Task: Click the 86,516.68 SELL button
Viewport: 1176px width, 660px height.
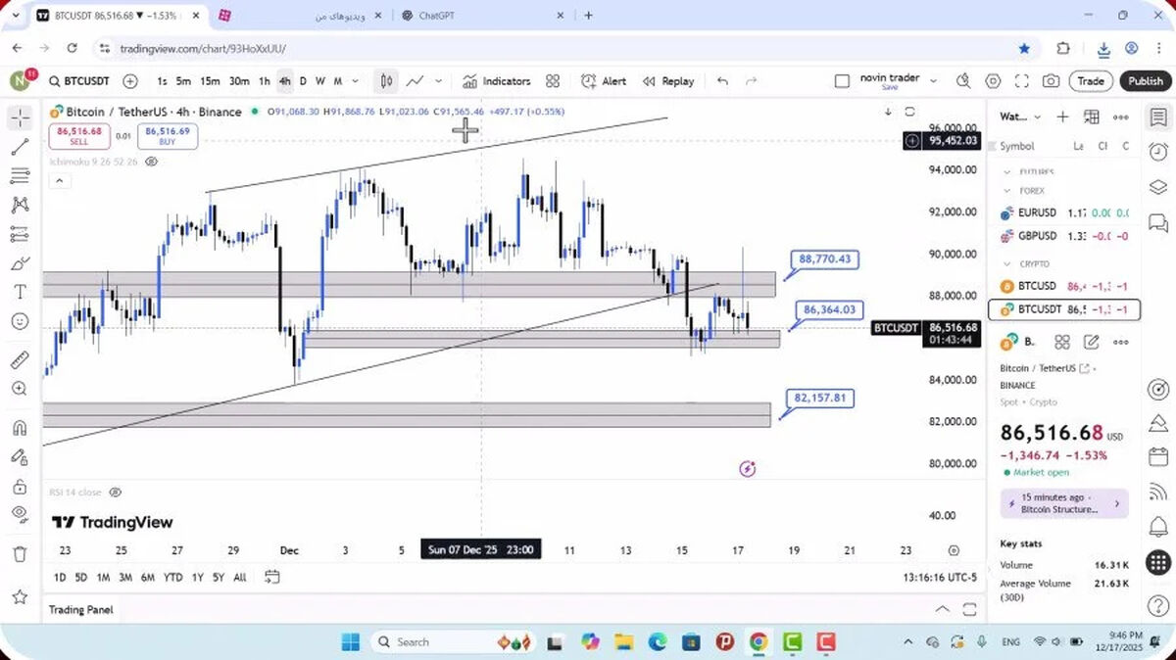Action: (x=78, y=136)
